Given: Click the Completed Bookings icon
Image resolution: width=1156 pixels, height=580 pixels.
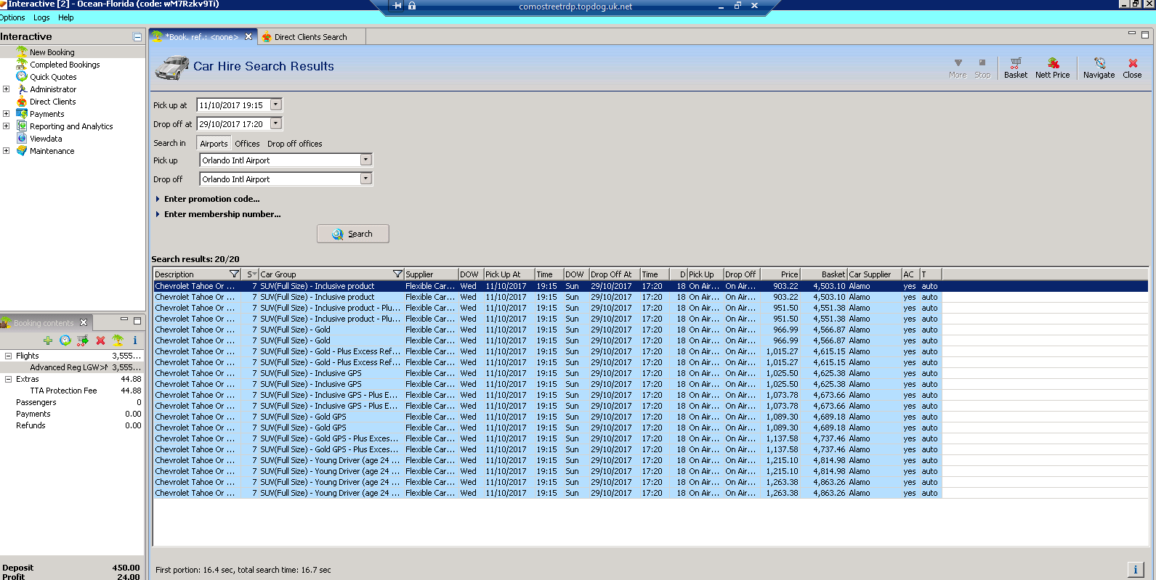Looking at the screenshot, I should tap(22, 64).
